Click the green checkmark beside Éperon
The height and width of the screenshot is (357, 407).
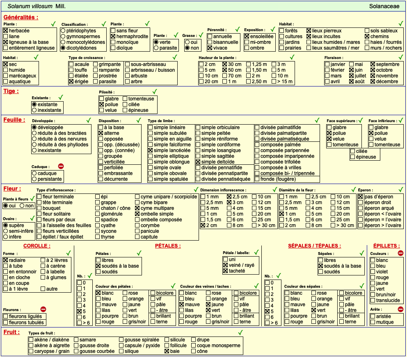[401, 189]
